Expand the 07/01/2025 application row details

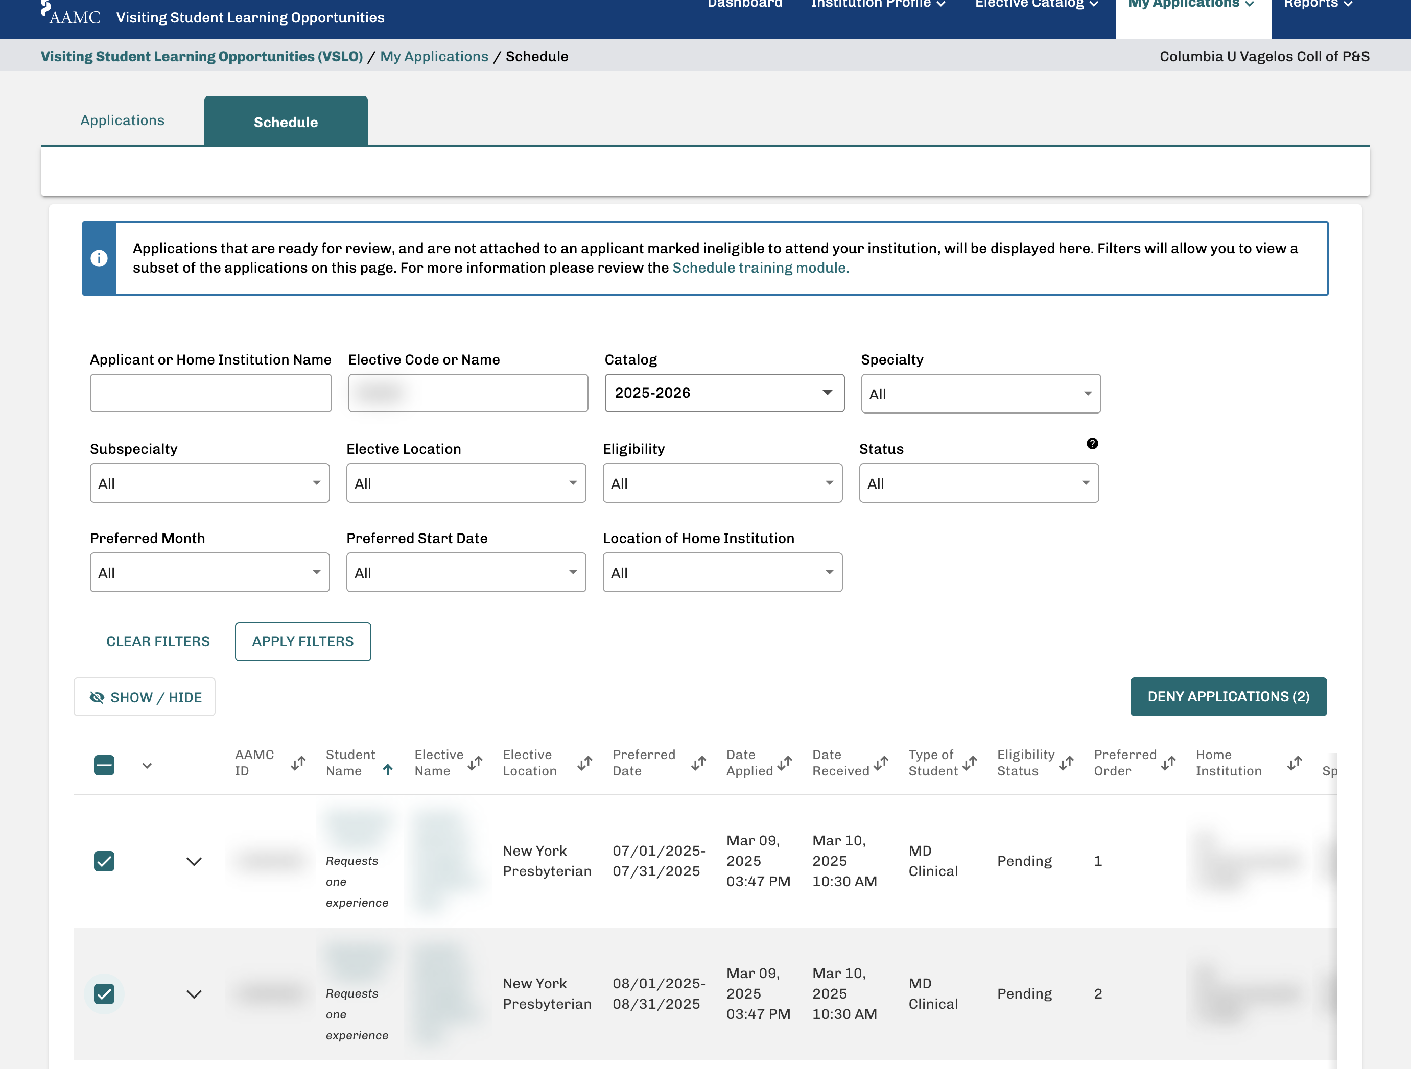[194, 861]
